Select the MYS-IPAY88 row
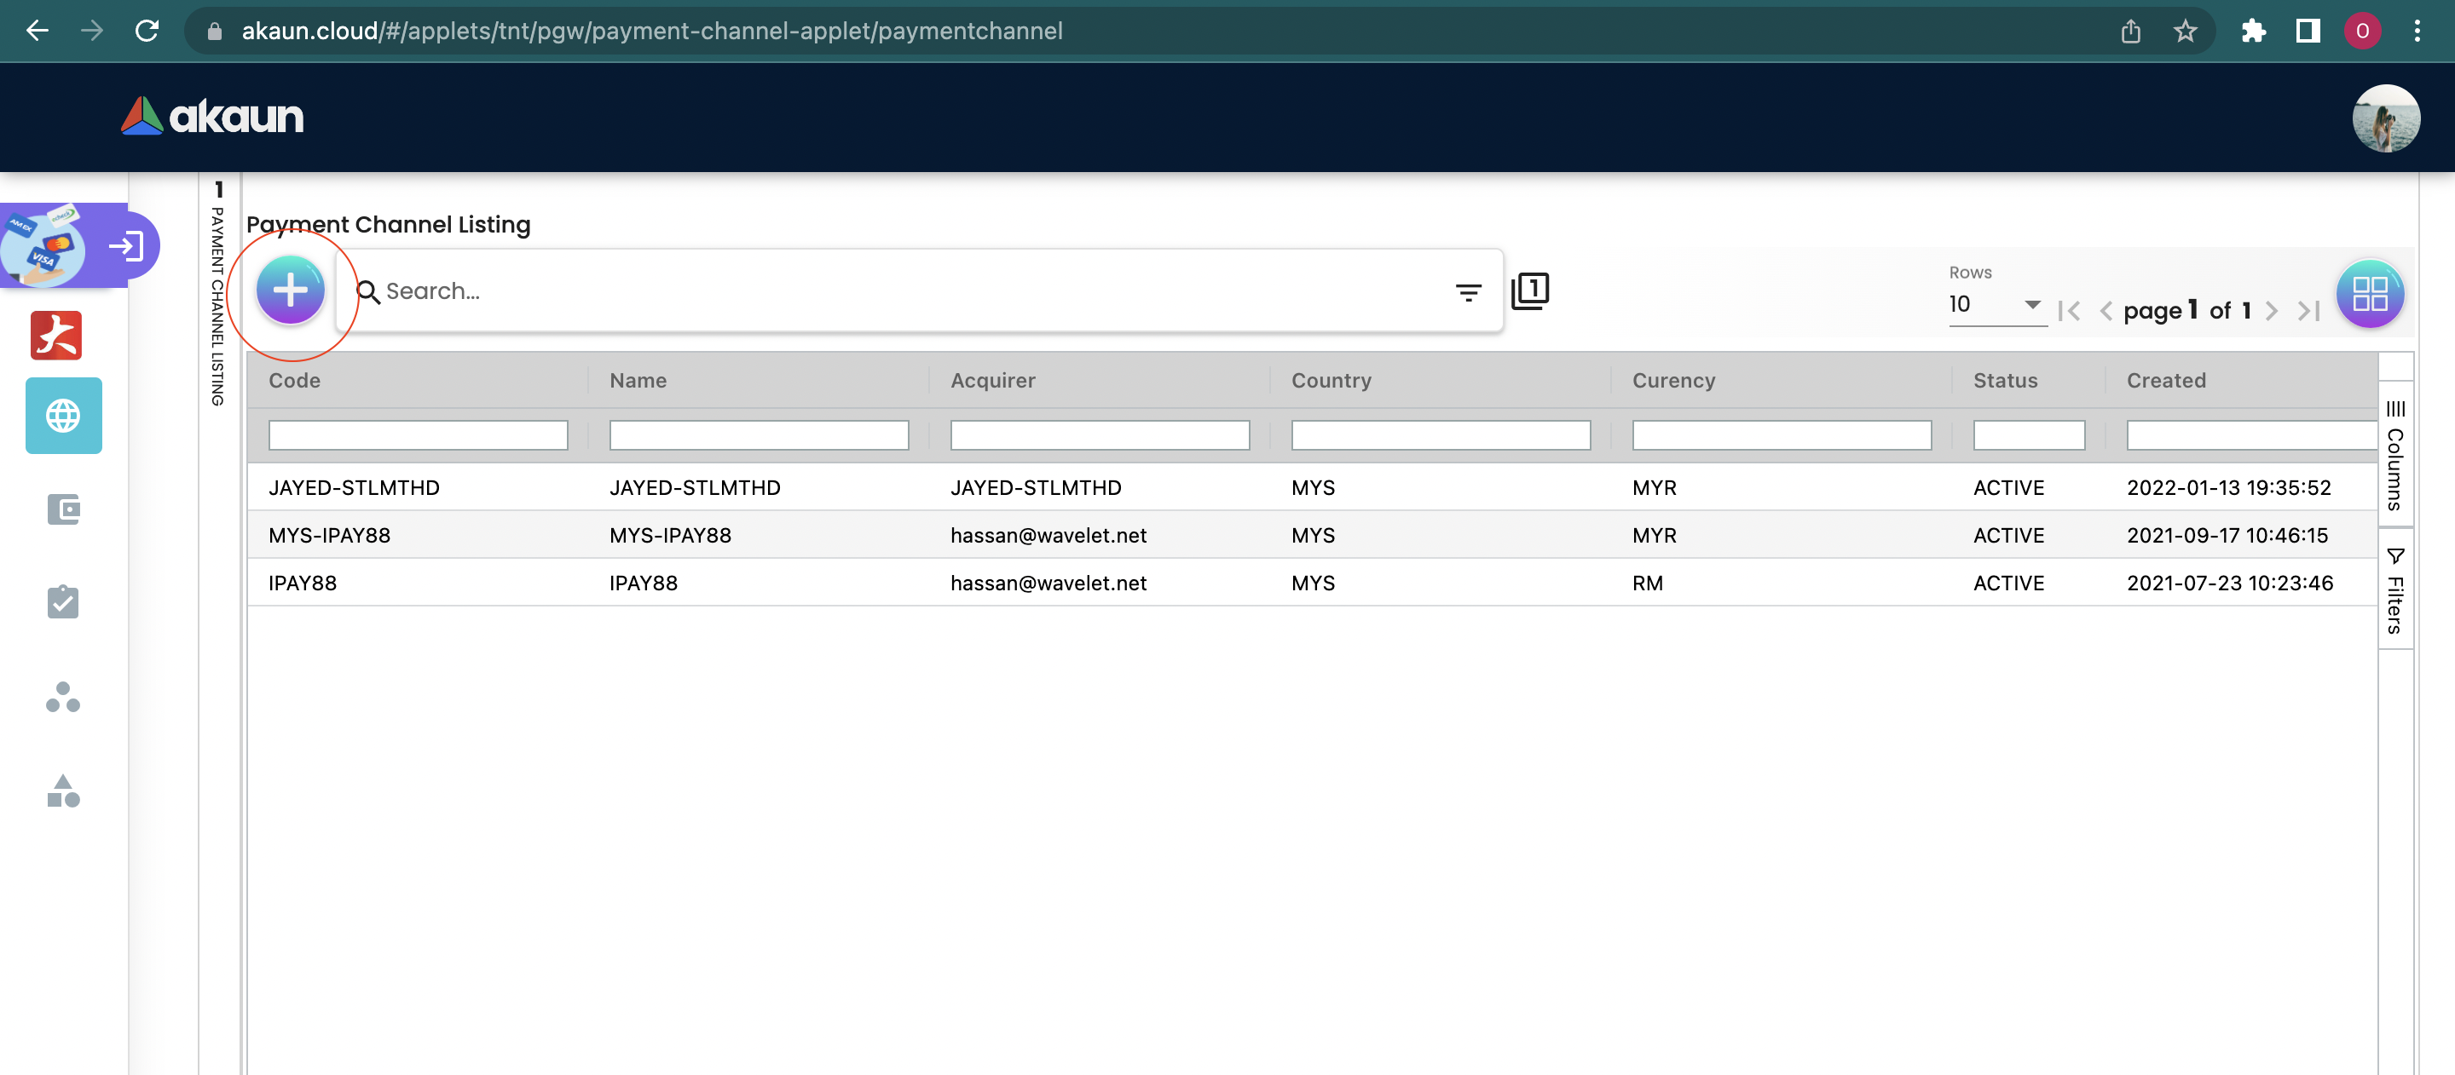Image resolution: width=2455 pixels, height=1075 pixels. 329,535
